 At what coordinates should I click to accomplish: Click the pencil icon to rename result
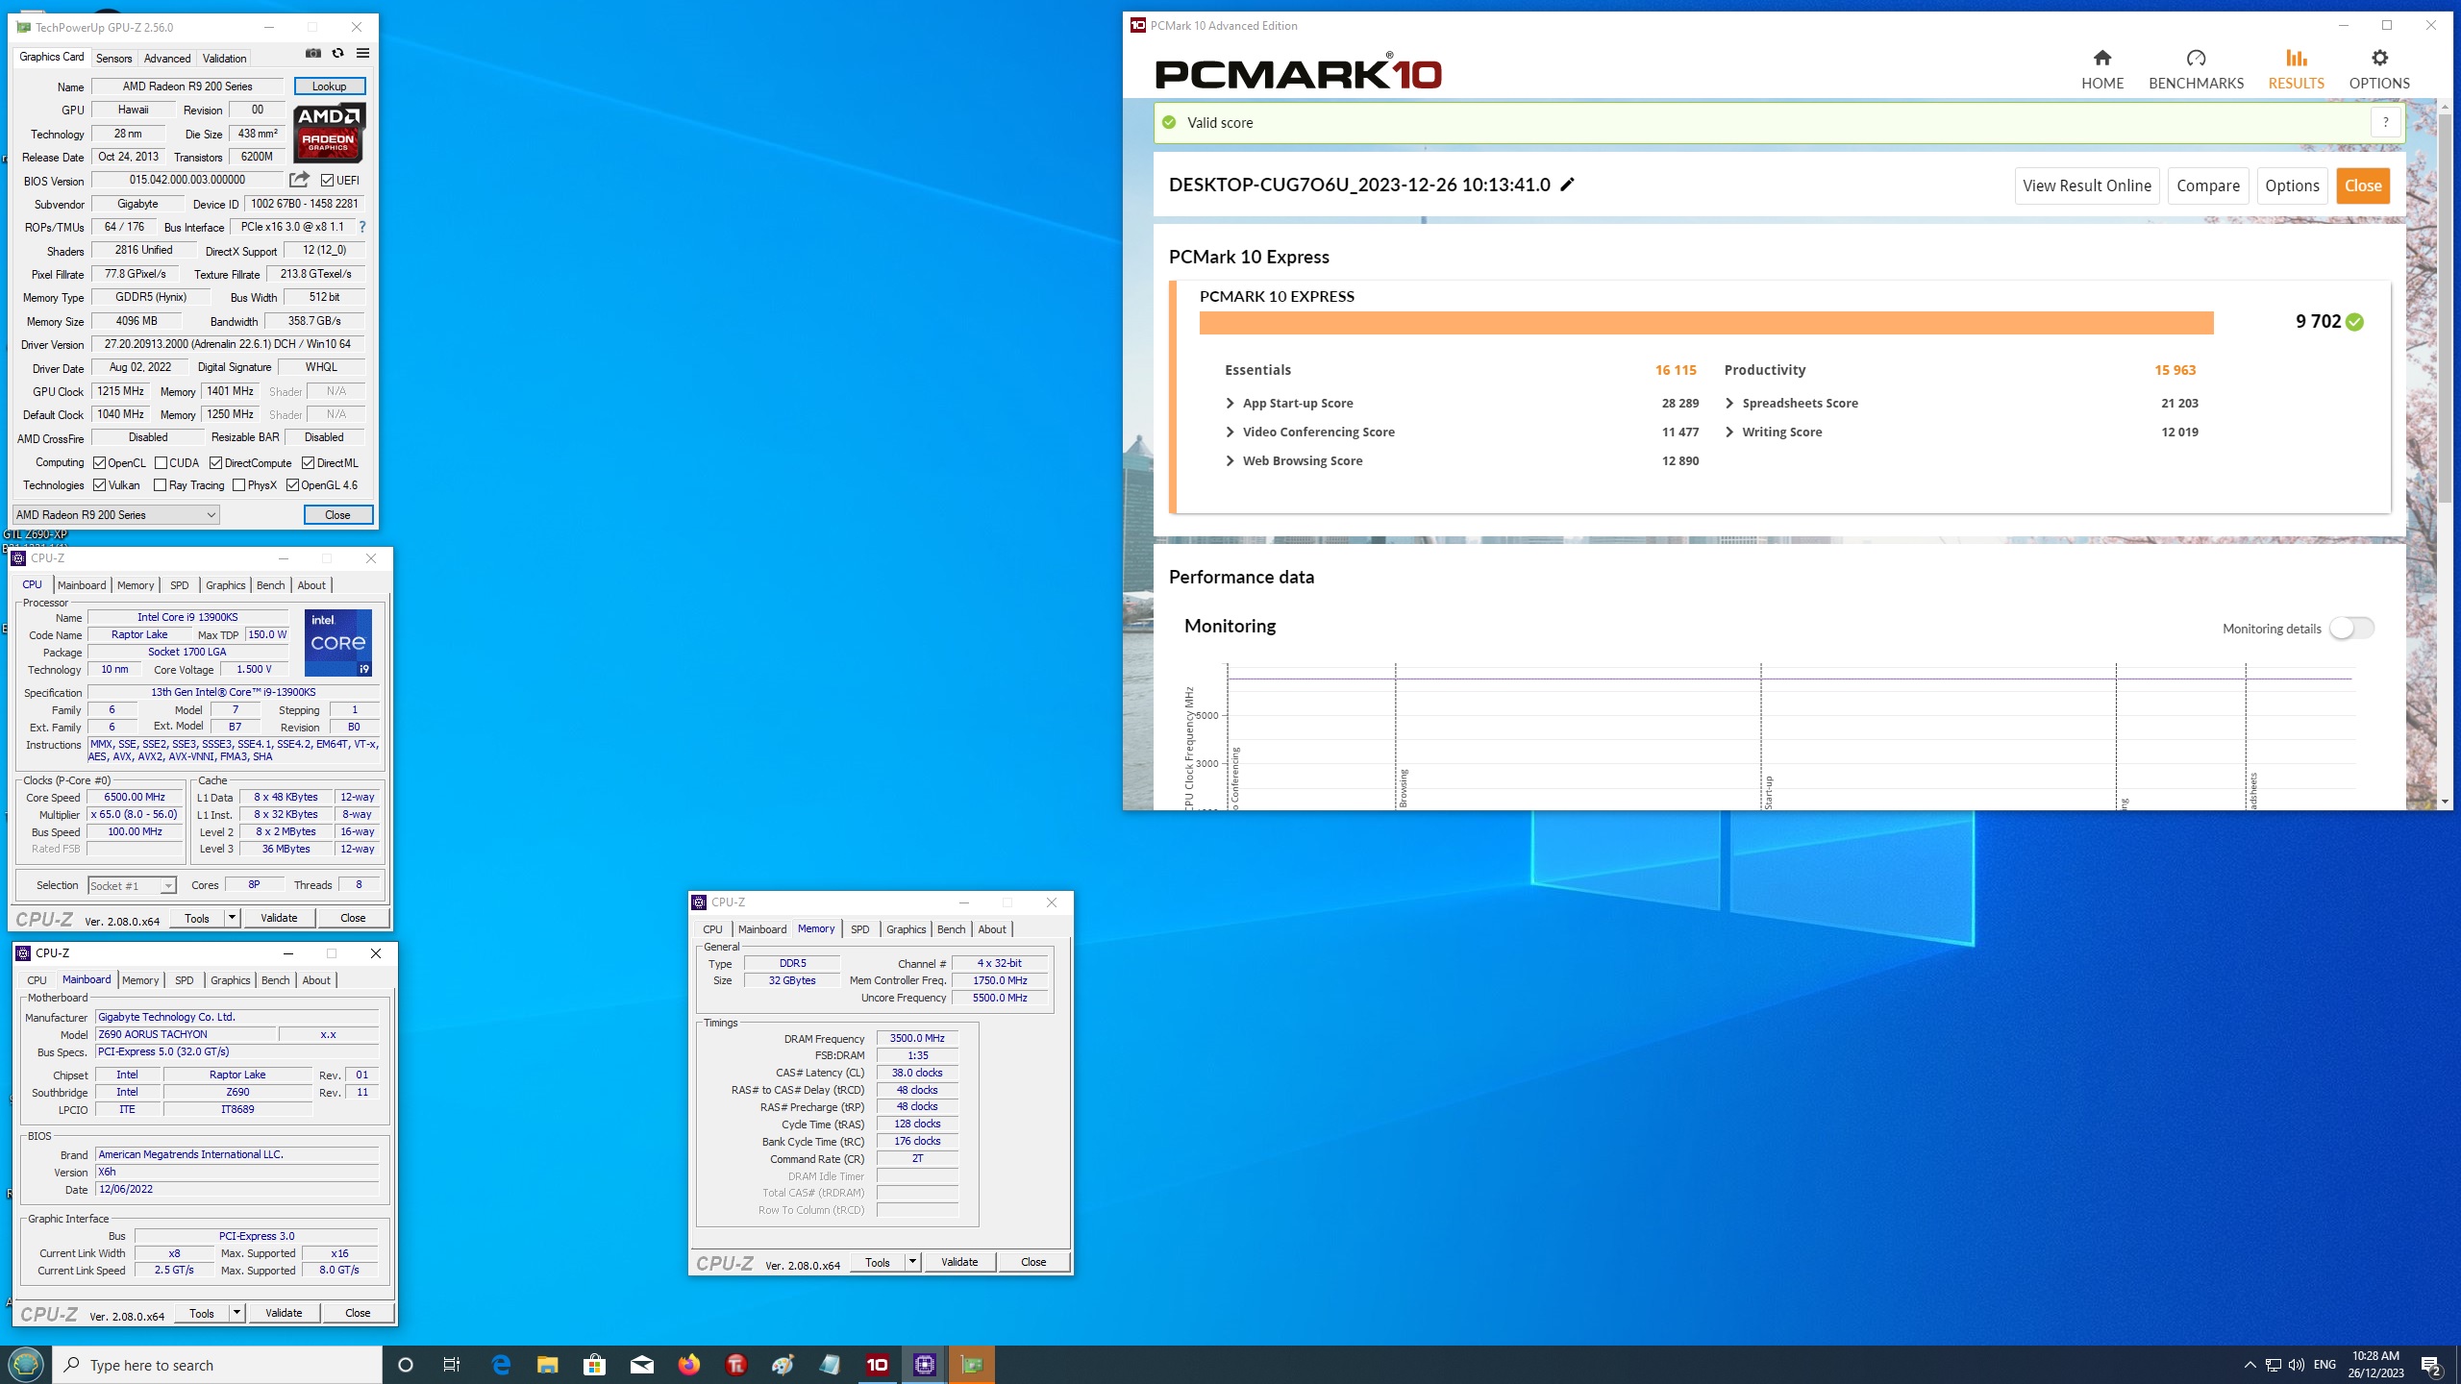1567,185
